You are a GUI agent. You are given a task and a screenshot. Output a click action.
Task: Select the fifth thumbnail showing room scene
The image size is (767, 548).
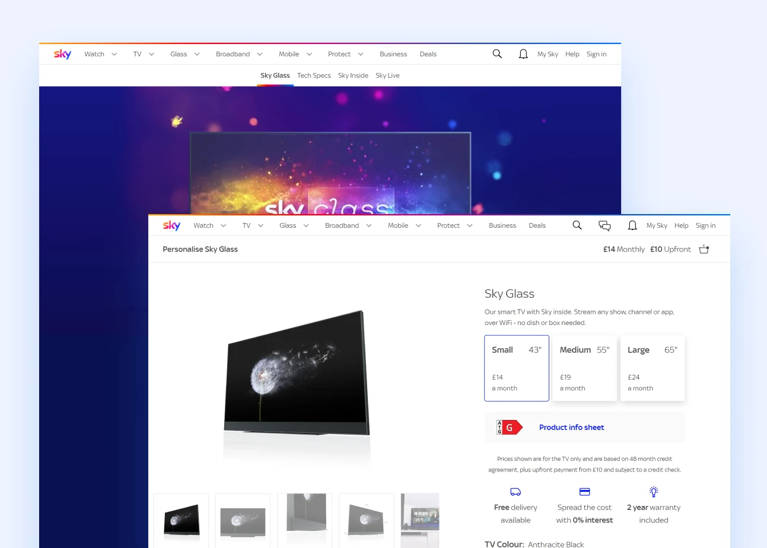pyautogui.click(x=420, y=520)
